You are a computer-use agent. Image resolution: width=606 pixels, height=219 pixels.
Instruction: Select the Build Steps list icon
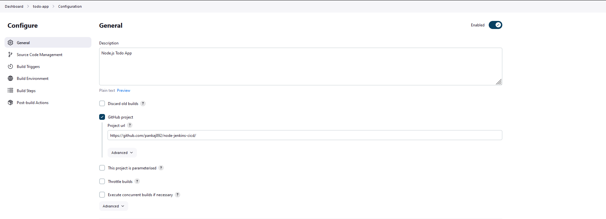click(x=10, y=90)
